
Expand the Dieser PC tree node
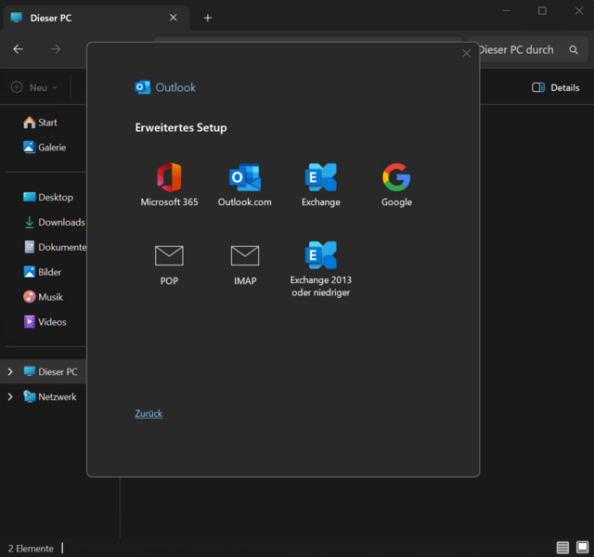click(10, 371)
